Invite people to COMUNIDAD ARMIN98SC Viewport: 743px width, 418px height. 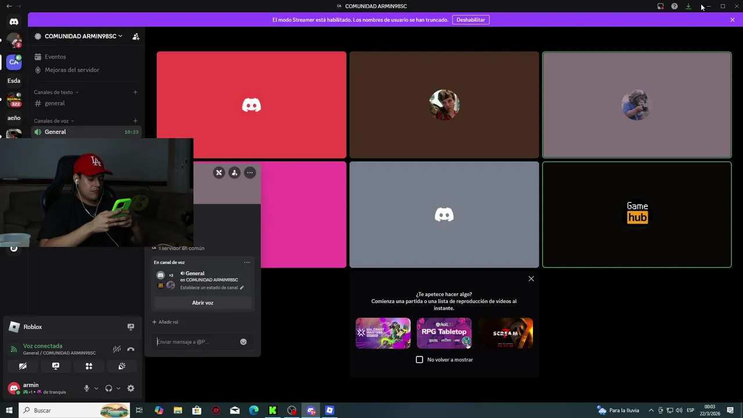point(136,36)
